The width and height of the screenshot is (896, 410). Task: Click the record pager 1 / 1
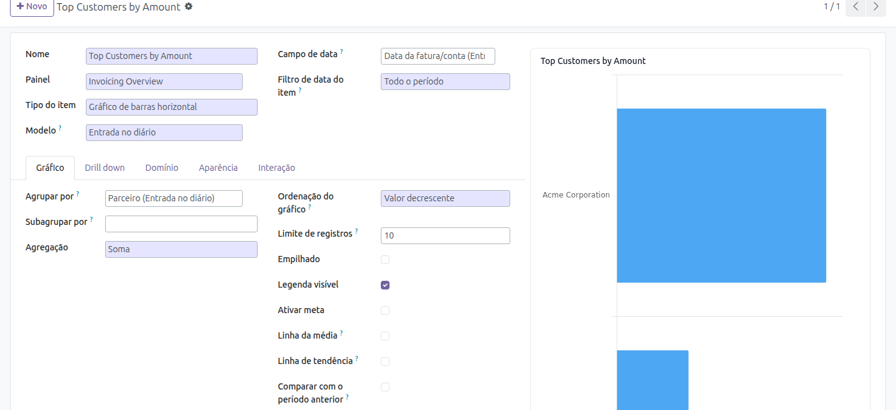pos(832,6)
